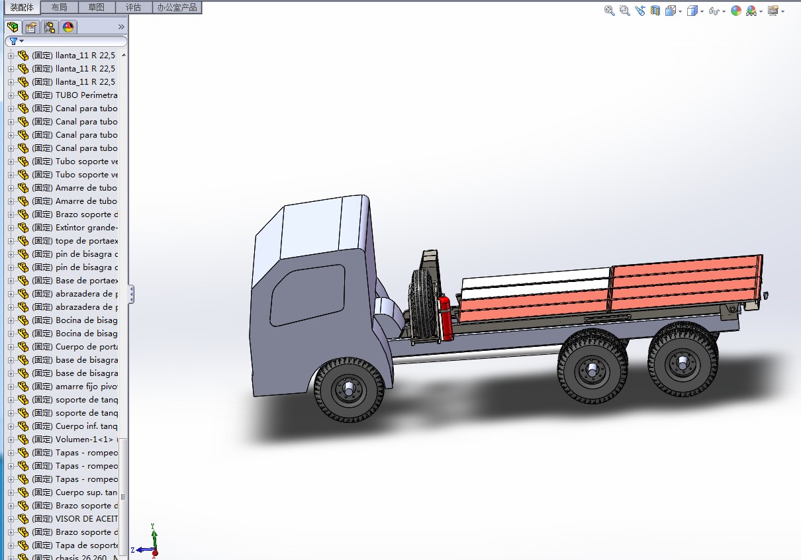
Task: Switch to the PropertyManager tab icon
Action: coord(31,27)
